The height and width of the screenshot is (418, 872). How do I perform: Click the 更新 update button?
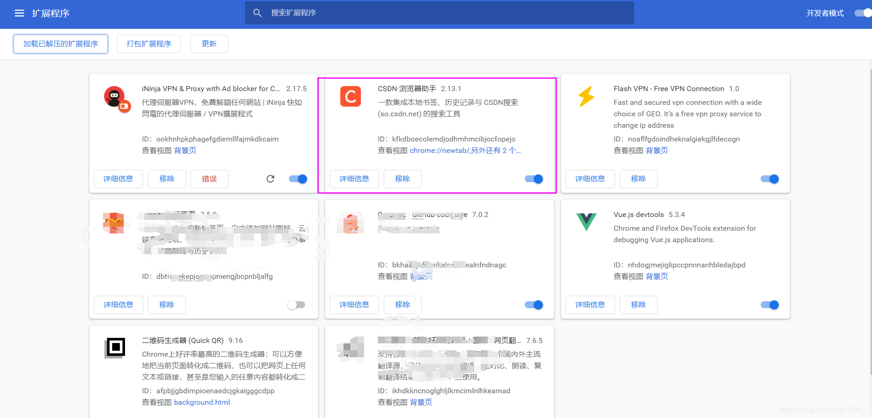pos(209,43)
